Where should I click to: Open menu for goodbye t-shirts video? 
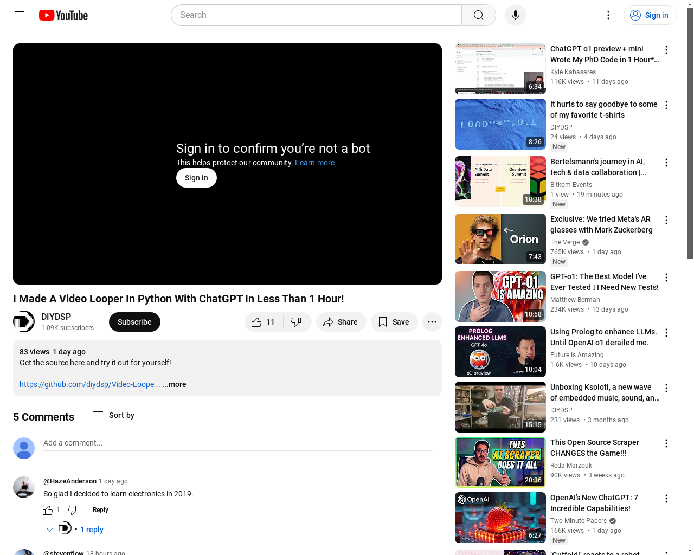click(666, 105)
